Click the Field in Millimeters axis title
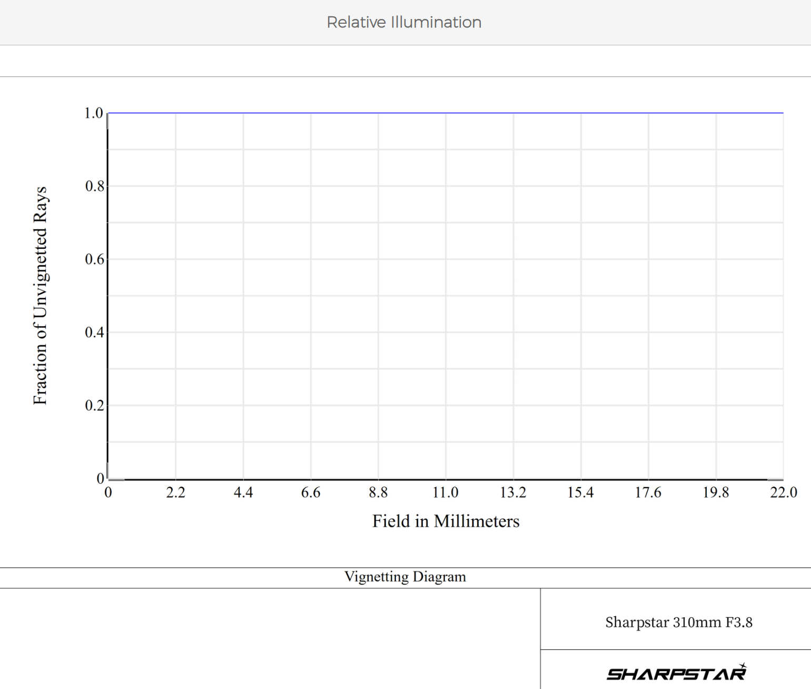Viewport: 811px width, 689px height. (446, 521)
